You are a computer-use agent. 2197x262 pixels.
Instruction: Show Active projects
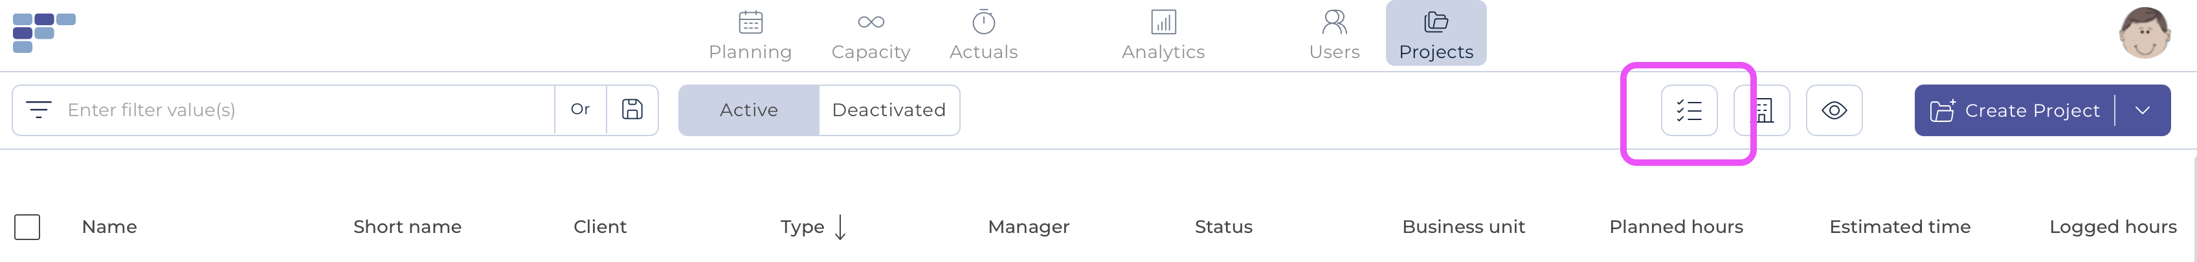pos(749,110)
